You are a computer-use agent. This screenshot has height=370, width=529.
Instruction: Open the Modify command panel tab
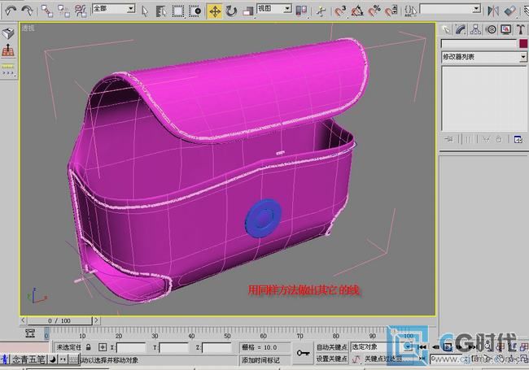[461, 29]
